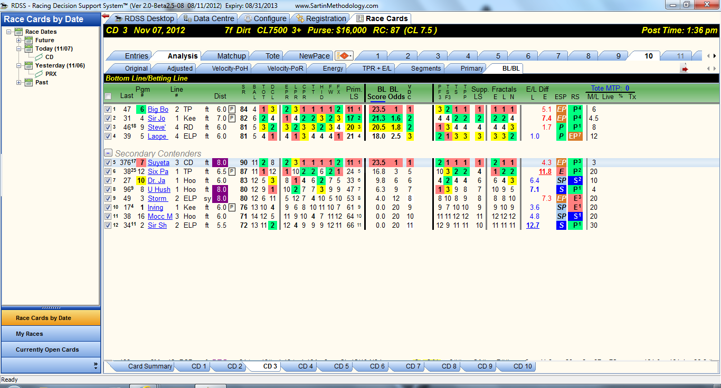The height and width of the screenshot is (388, 721).
Task: Expand the Future tree node
Action: pos(18,40)
